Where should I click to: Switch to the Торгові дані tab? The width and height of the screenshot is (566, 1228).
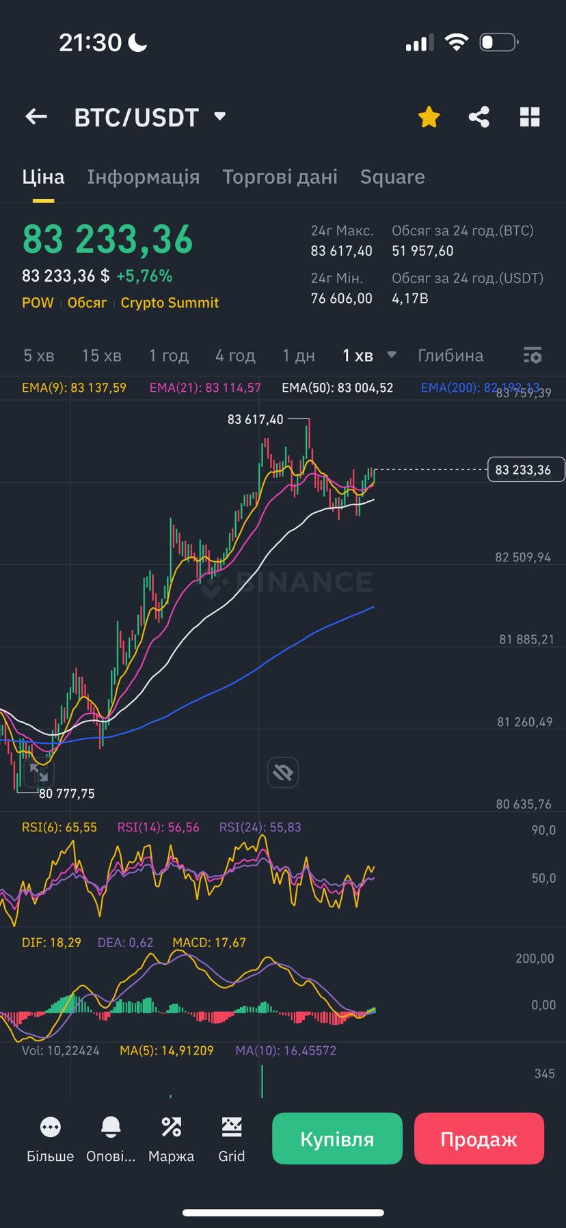click(280, 177)
